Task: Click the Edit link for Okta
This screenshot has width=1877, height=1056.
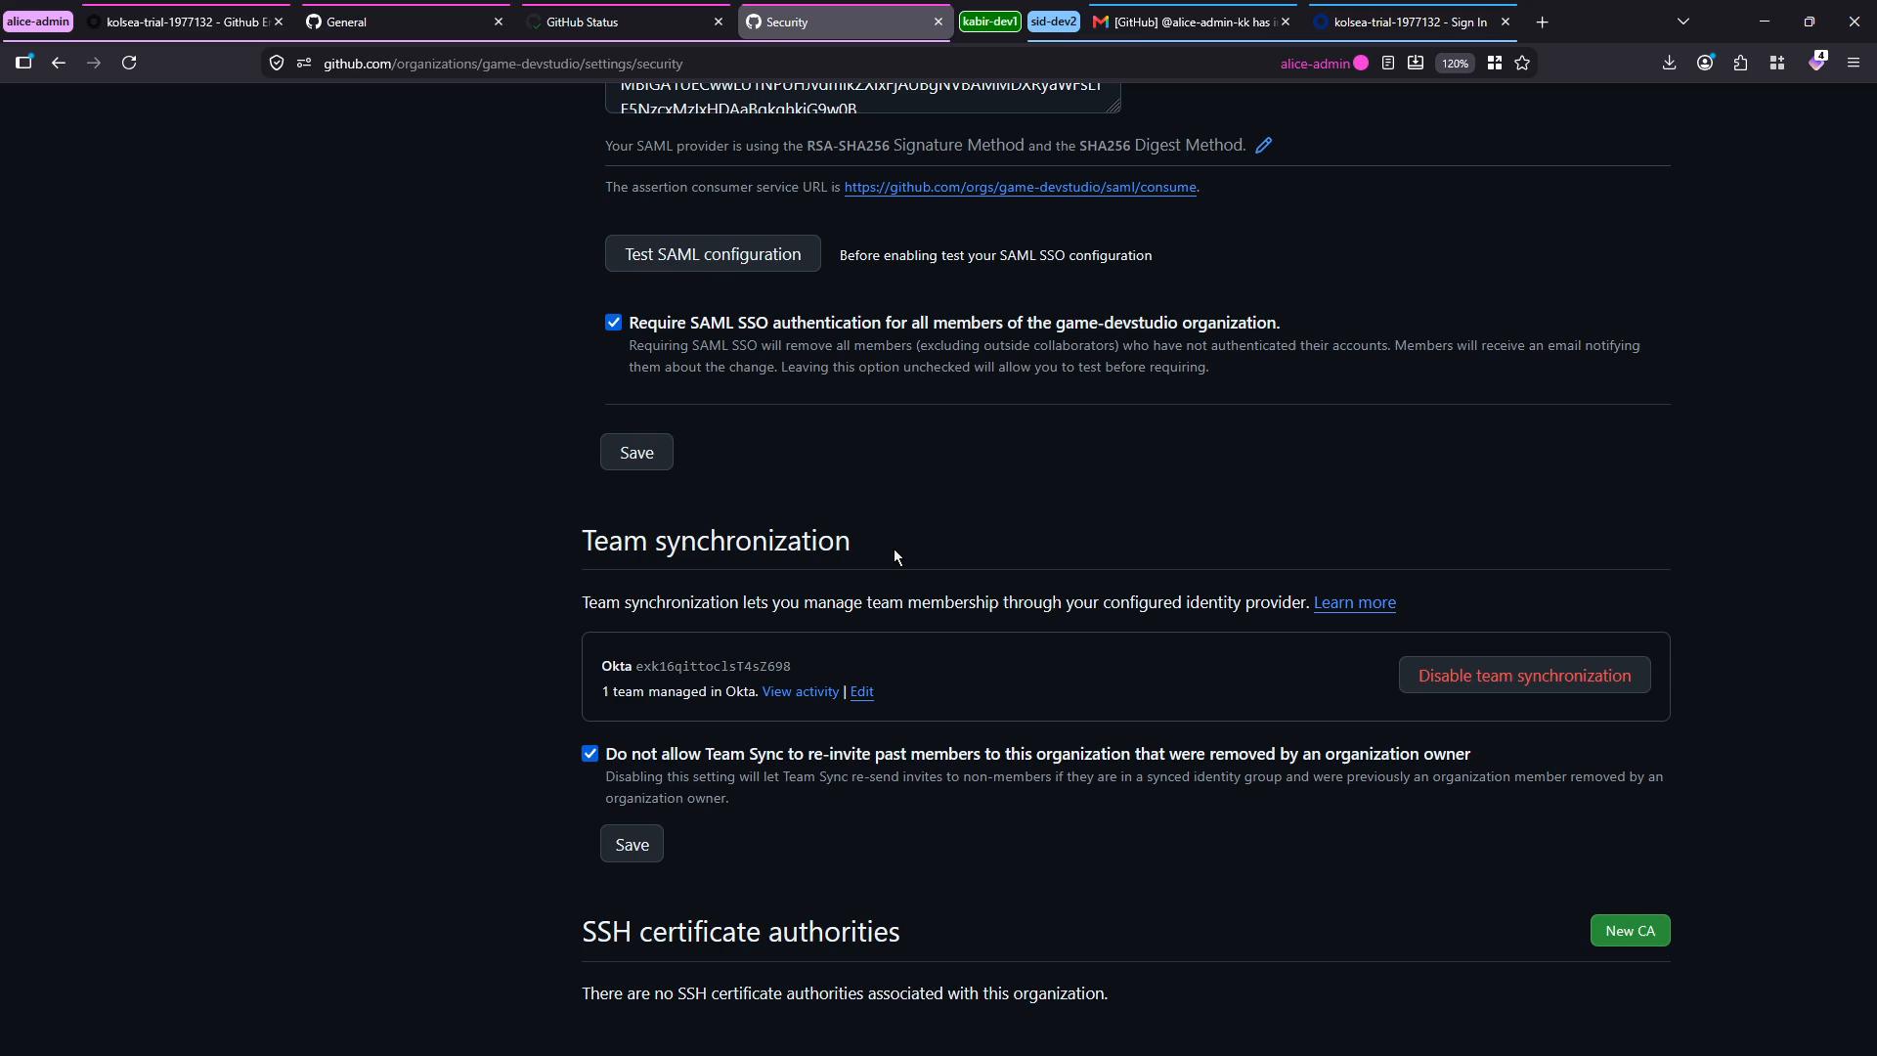Action: coord(861,691)
